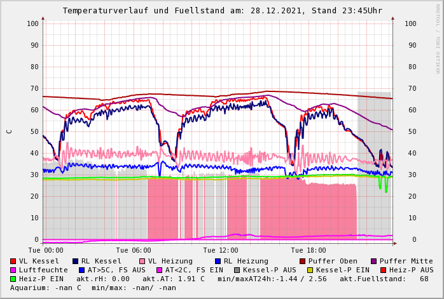Image resolution: width=444 pixels, height=299 pixels.
Task: Click the dark blue RL Kessel swatch
Action: [76, 261]
